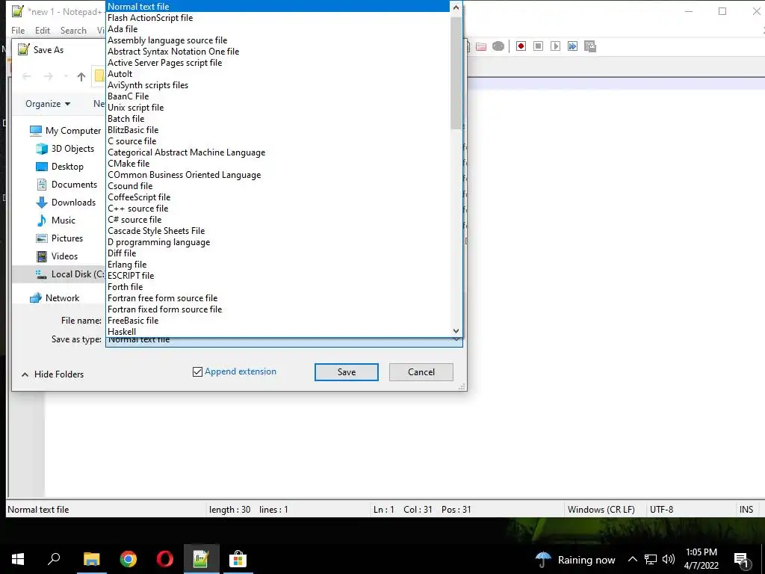Select Desktop in folder tree
Viewport: 765px width, 574px height.
pyautogui.click(x=60, y=167)
